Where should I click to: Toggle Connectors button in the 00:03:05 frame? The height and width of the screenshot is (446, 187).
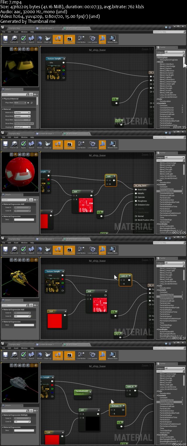click(x=58, y=144)
